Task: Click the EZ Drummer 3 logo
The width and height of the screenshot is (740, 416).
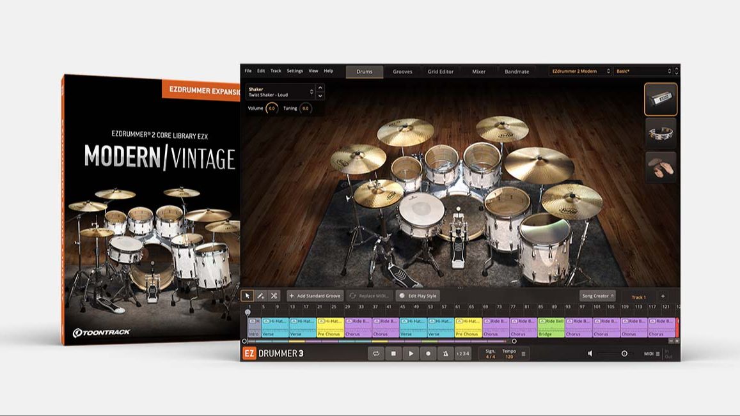Action: pos(273,353)
